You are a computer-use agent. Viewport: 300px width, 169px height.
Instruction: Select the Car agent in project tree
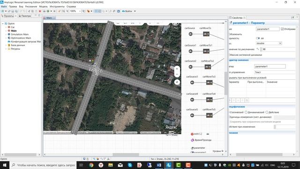coord(13,27)
